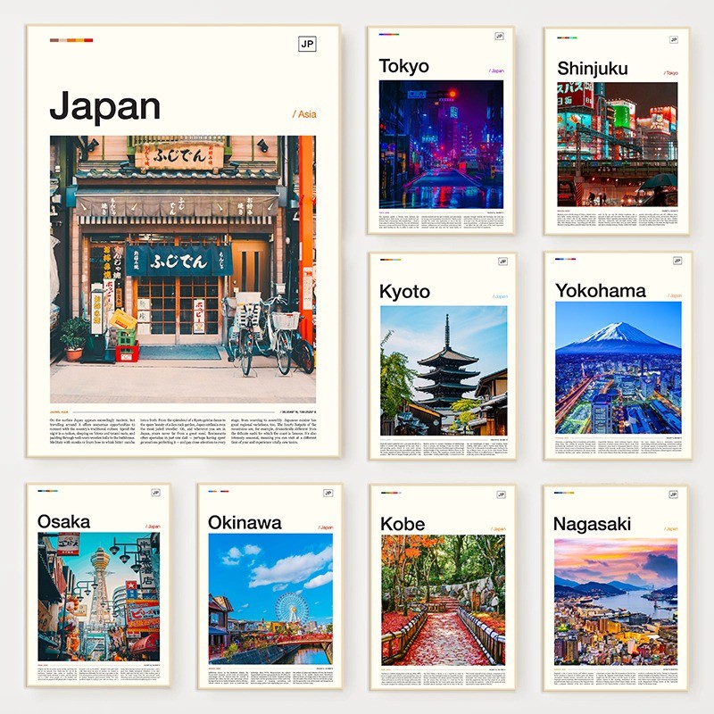Click the "/ Asia" label beside Japan
The image size is (714, 714).
click(x=303, y=114)
